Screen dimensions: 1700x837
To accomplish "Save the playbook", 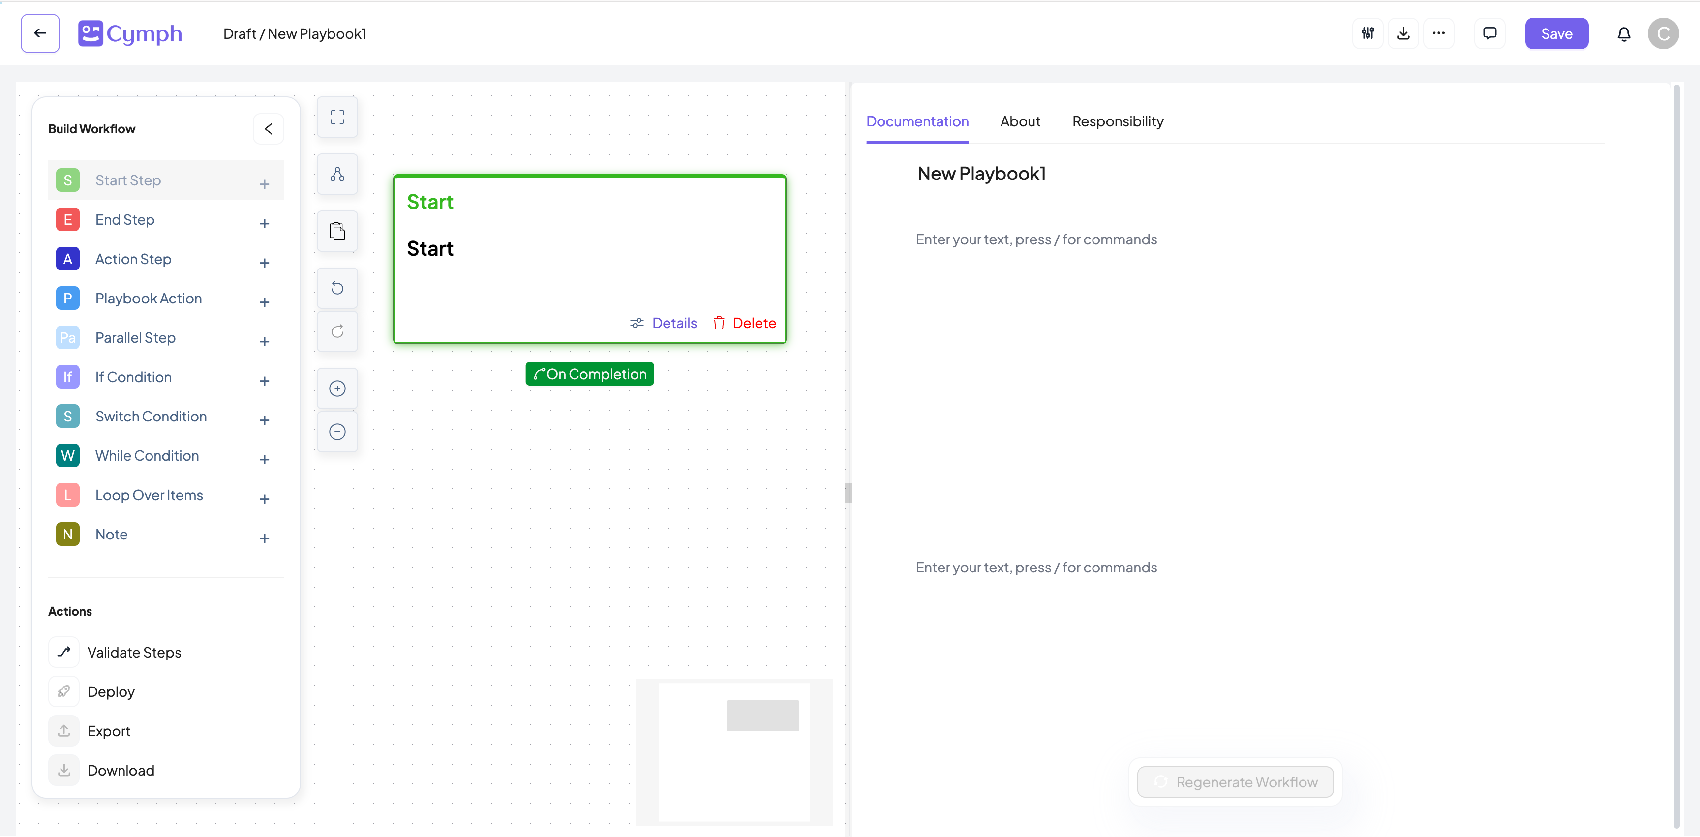I will click(1557, 33).
